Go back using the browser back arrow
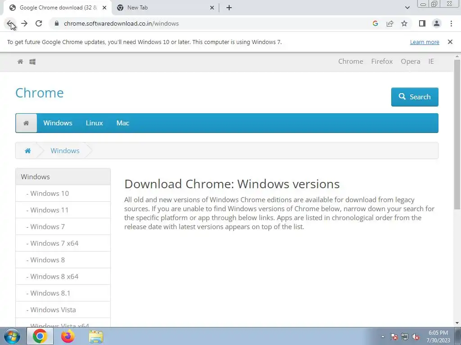The width and height of the screenshot is (461, 345). [x=9, y=23]
